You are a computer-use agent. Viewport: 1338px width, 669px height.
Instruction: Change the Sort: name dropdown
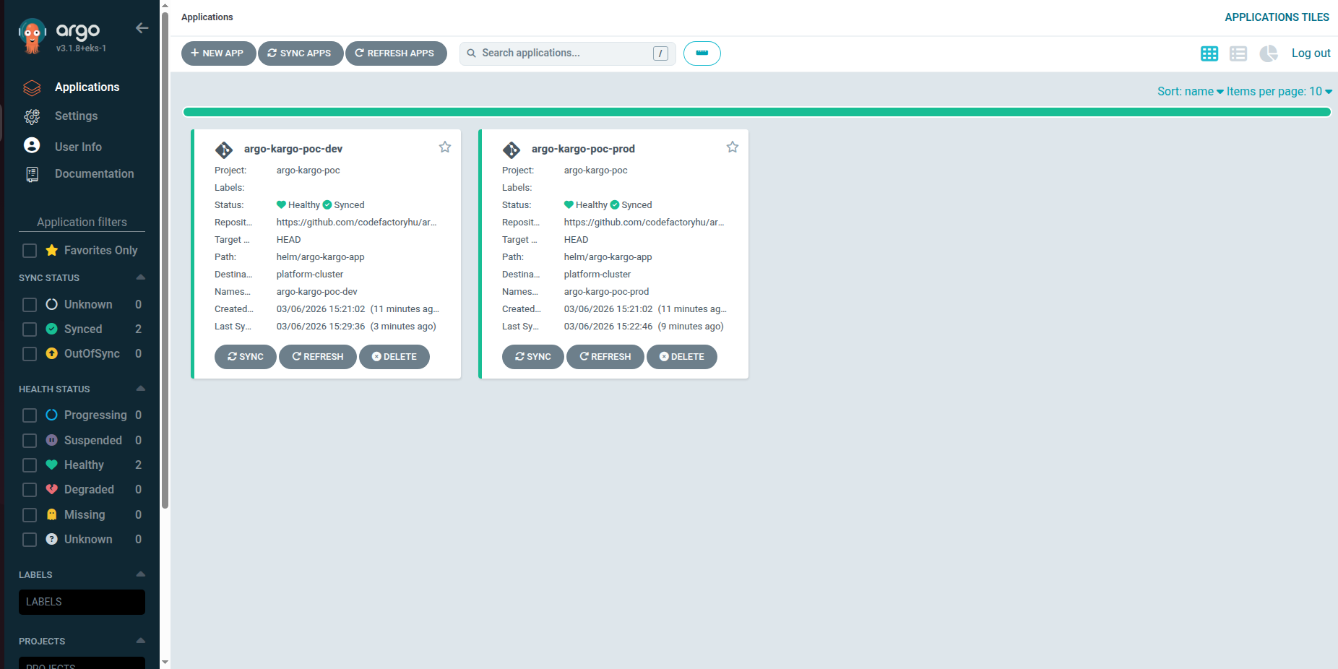pos(1190,91)
